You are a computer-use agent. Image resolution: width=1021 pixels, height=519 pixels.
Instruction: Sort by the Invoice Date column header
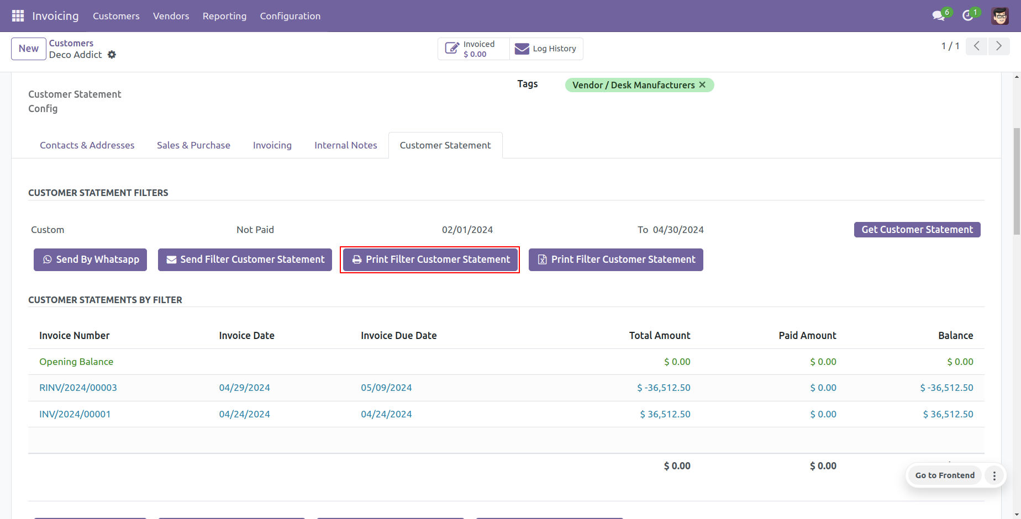(x=247, y=336)
